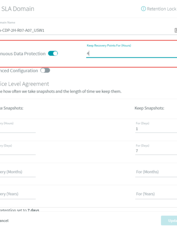Click the Service Level Agreement heading

(x=24, y=84)
